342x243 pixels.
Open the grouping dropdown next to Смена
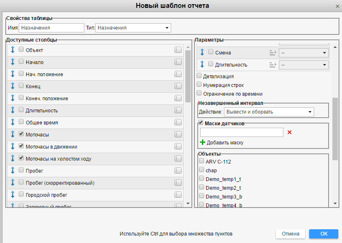coord(303,53)
